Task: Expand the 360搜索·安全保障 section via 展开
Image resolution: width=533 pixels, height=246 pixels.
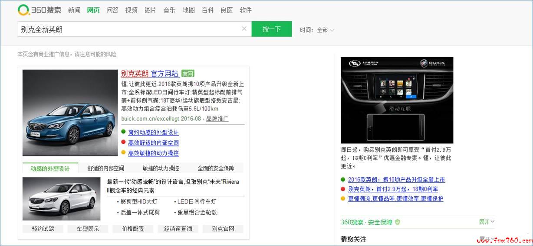Action: (x=487, y=222)
